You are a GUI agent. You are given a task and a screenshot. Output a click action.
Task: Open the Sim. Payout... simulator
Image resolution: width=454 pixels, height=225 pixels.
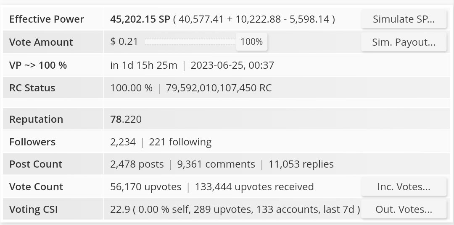tap(404, 42)
